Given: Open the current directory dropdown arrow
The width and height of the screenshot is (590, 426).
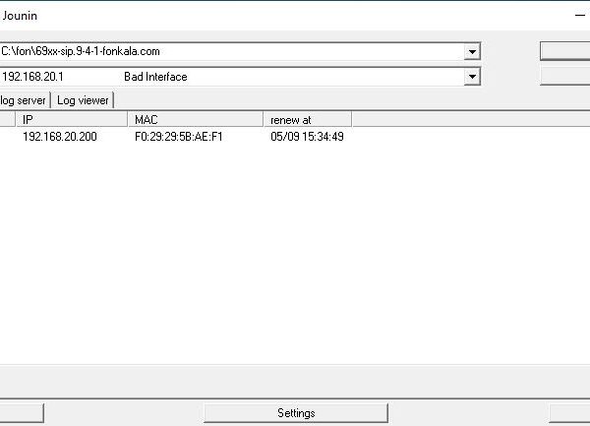Looking at the screenshot, I should pos(473,51).
